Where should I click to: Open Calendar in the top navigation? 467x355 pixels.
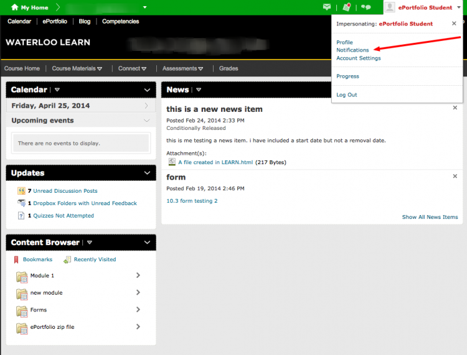pyautogui.click(x=19, y=21)
